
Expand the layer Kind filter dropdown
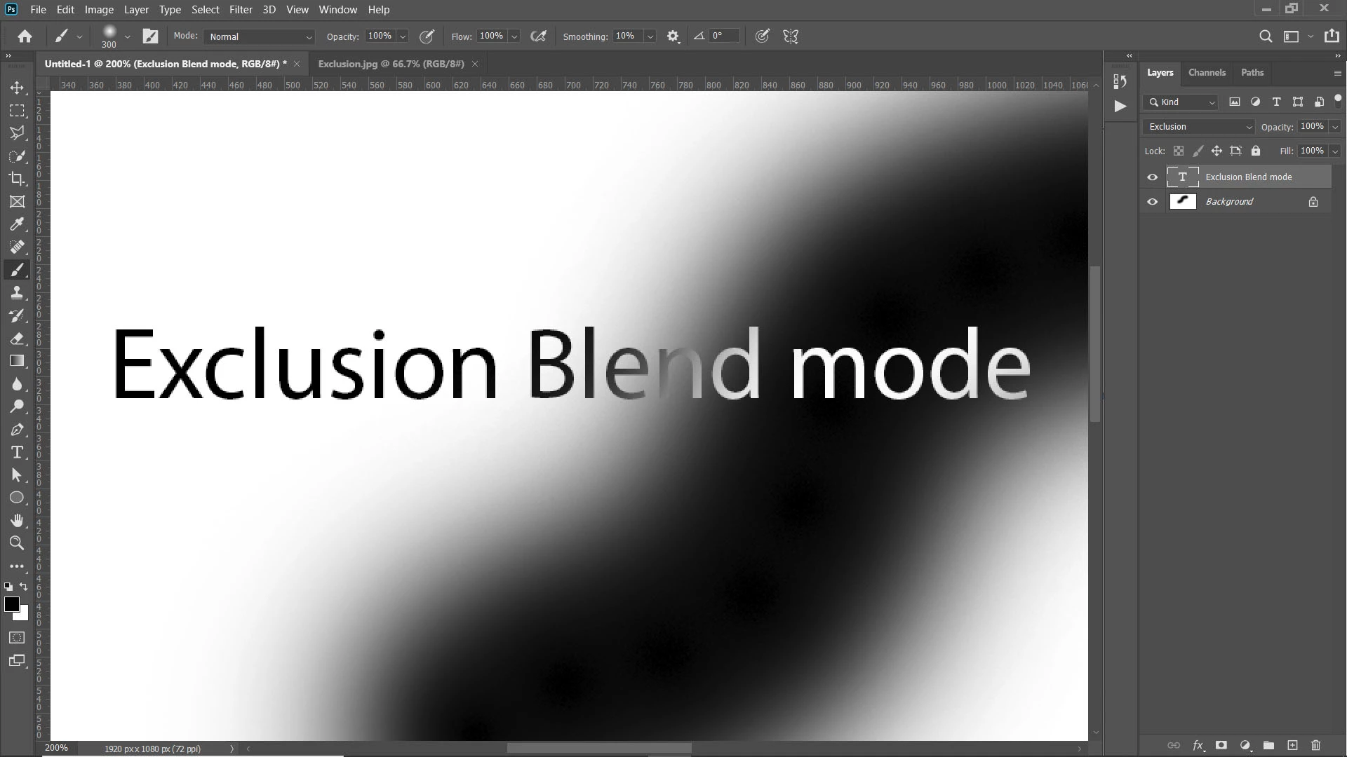(1181, 102)
